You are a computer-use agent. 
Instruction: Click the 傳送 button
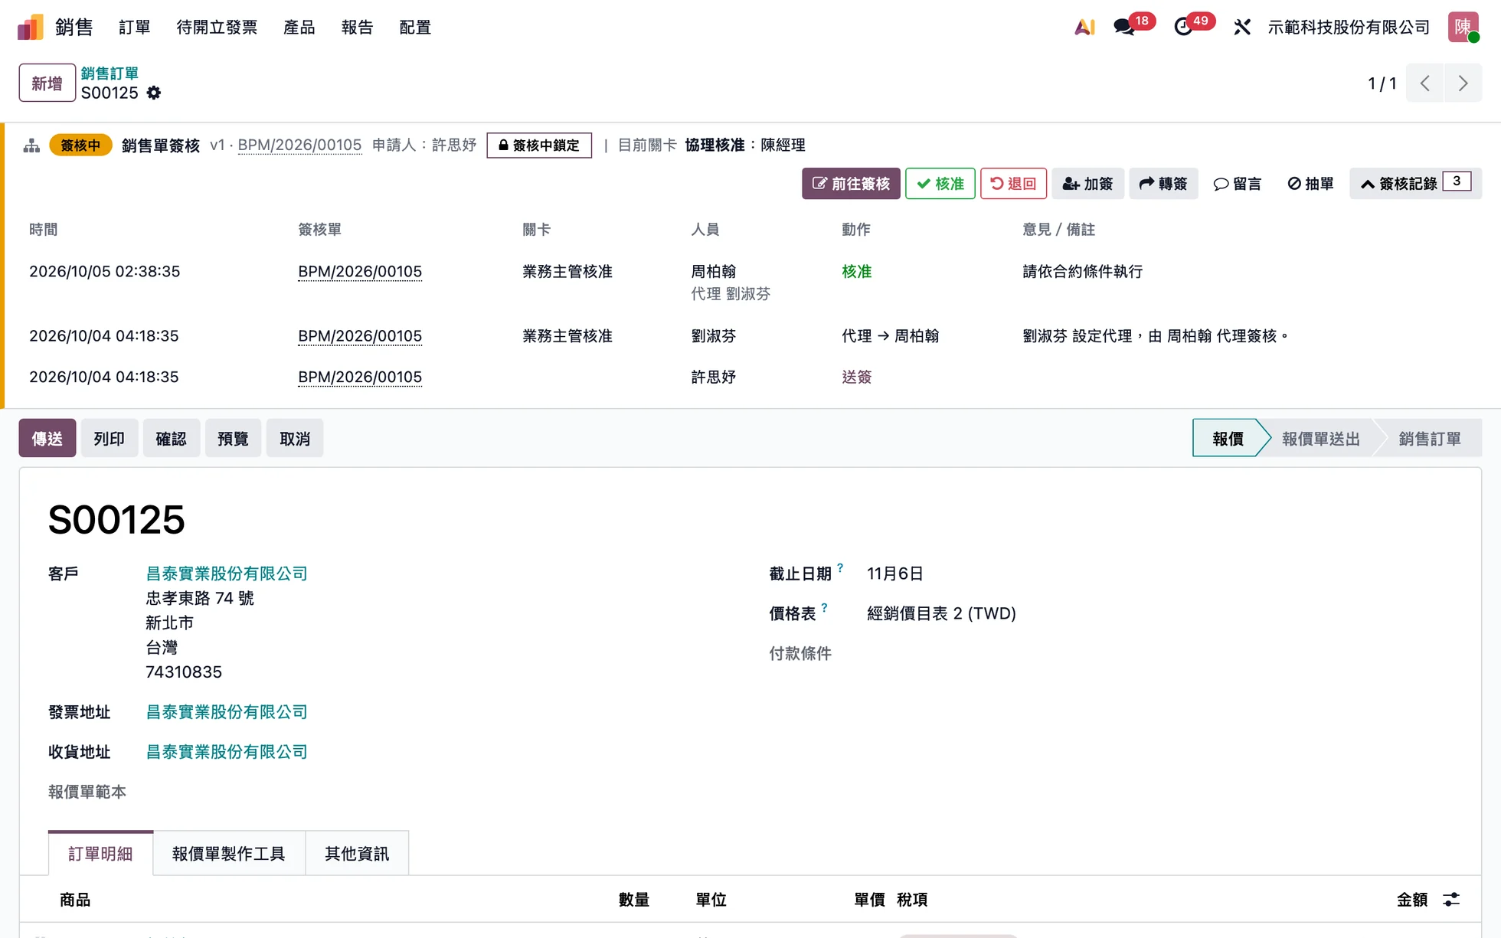(x=47, y=438)
